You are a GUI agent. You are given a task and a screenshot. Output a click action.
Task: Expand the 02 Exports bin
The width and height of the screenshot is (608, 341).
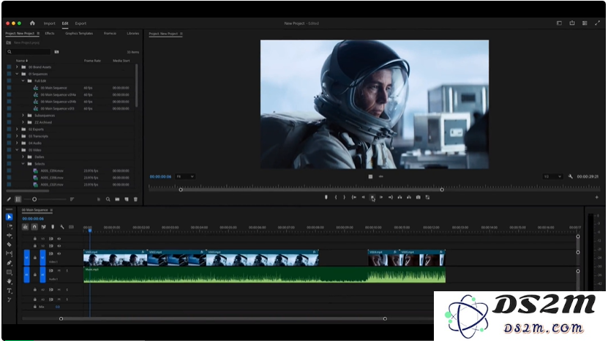click(x=17, y=130)
